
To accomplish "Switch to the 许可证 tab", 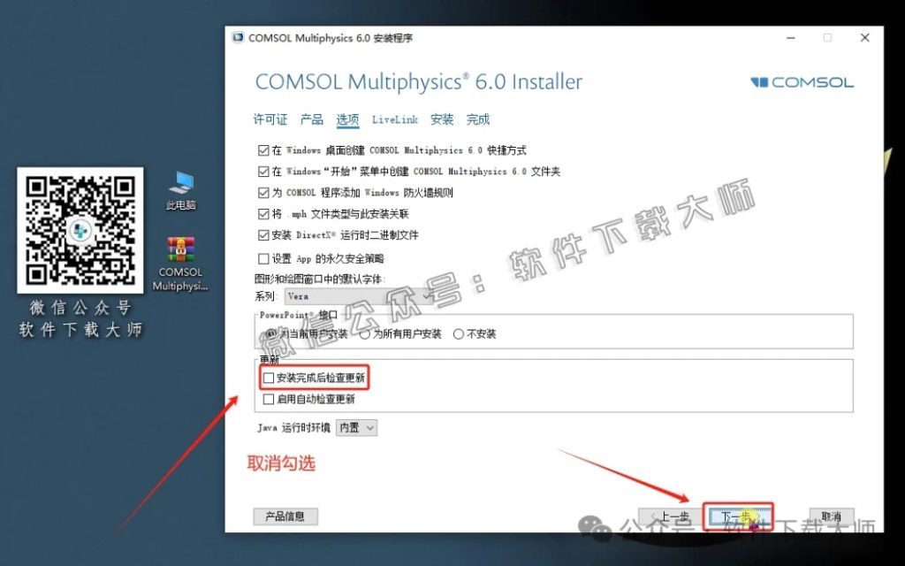I will [x=269, y=119].
